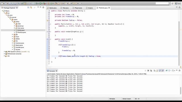The image size is (182, 102).
Task: Collapse all in Package Explorer
Action: pyautogui.click(x=28, y=8)
